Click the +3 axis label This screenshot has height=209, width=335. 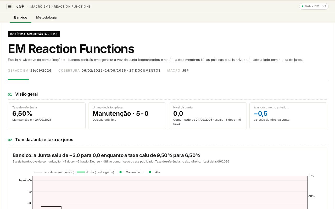[x=29, y=203]
